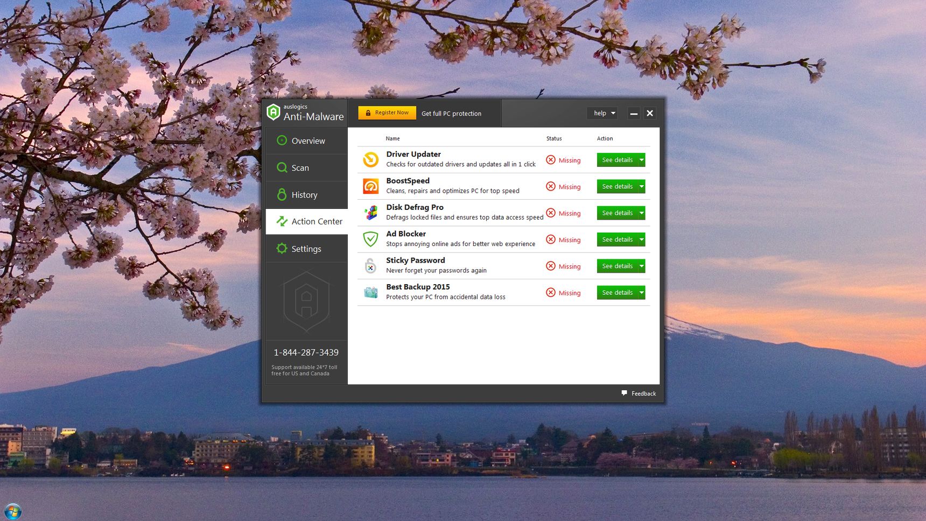Viewport: 926px width, 521px height.
Task: Expand the dropdown arrow next to Sticky Password See details
Action: [642, 266]
